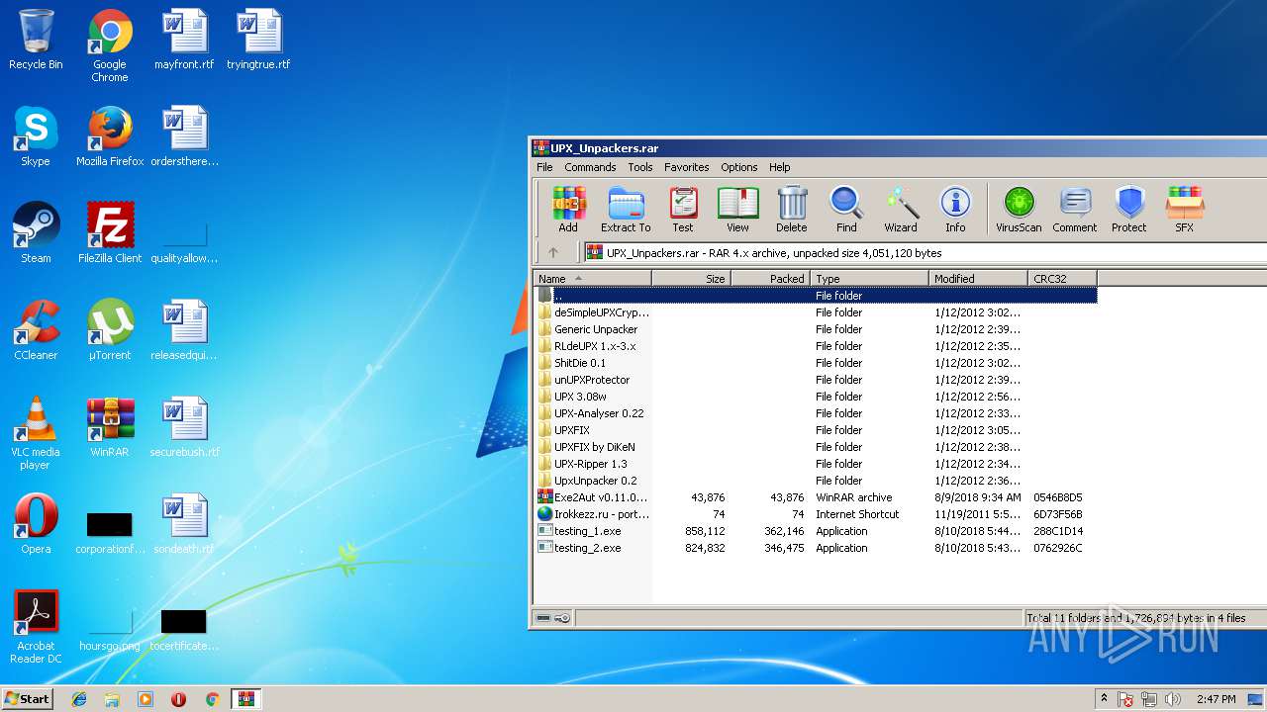
Task: Sort by the Name column header
Action: pyautogui.click(x=592, y=279)
